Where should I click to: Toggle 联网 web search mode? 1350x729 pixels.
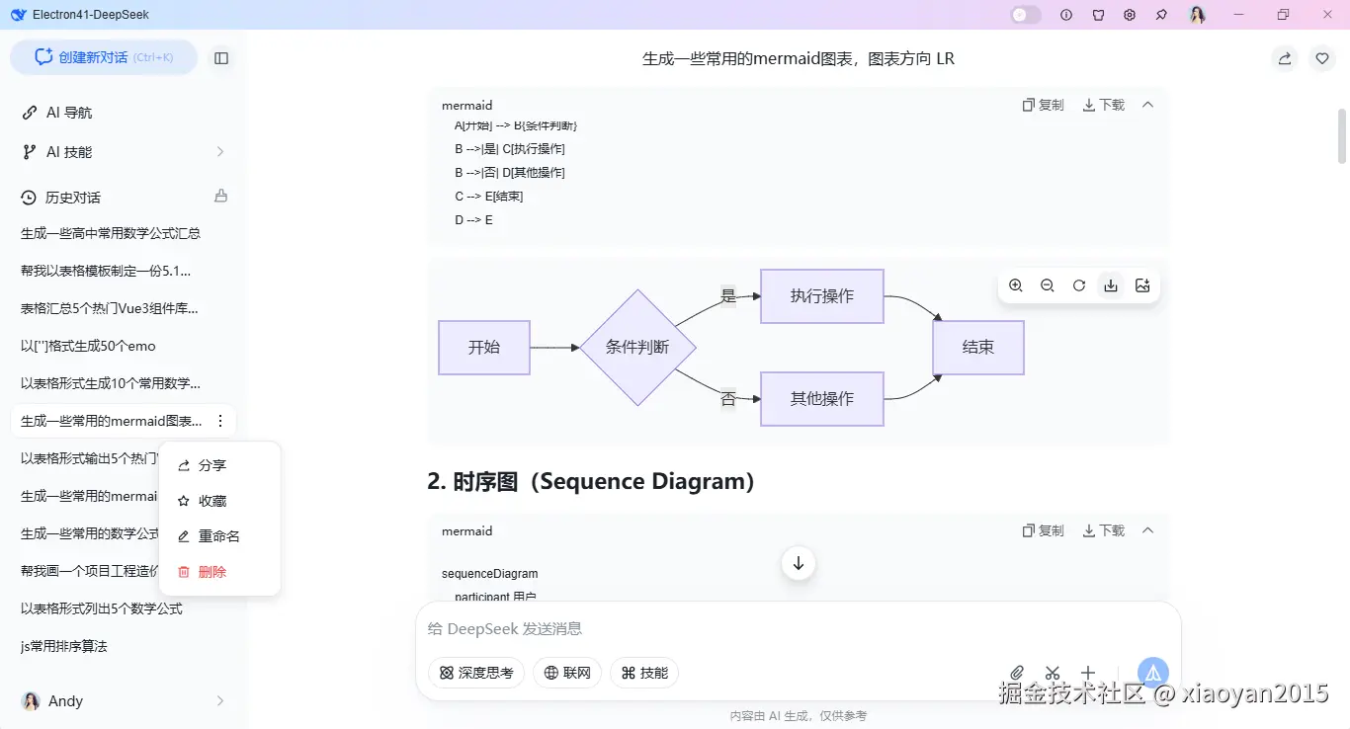[x=567, y=673]
